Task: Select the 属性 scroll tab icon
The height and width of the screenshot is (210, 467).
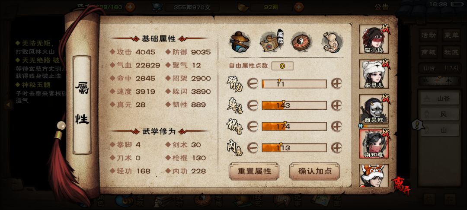Action: tap(271, 41)
